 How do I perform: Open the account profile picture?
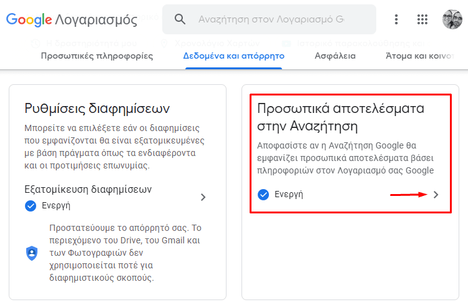point(452,19)
